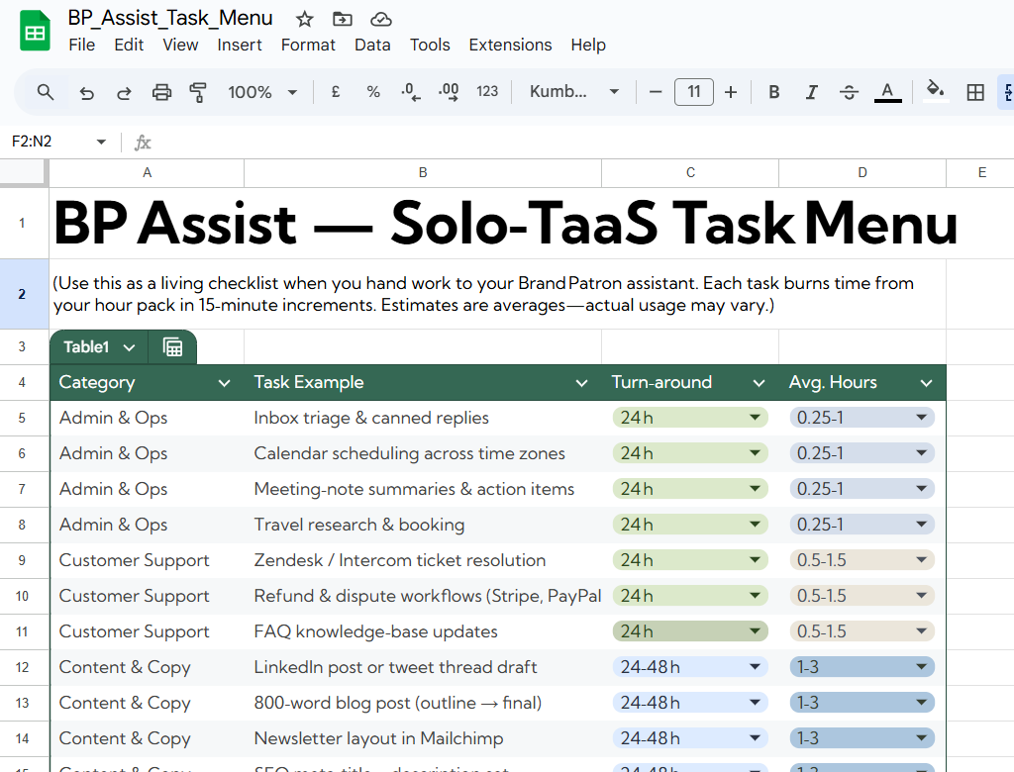Open the borders grid icon

[x=975, y=92]
